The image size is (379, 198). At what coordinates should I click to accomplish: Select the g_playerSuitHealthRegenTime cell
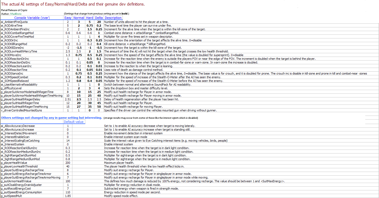(x=32, y=103)
